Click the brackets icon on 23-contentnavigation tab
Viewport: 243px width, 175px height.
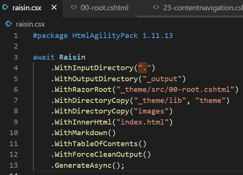156,7
